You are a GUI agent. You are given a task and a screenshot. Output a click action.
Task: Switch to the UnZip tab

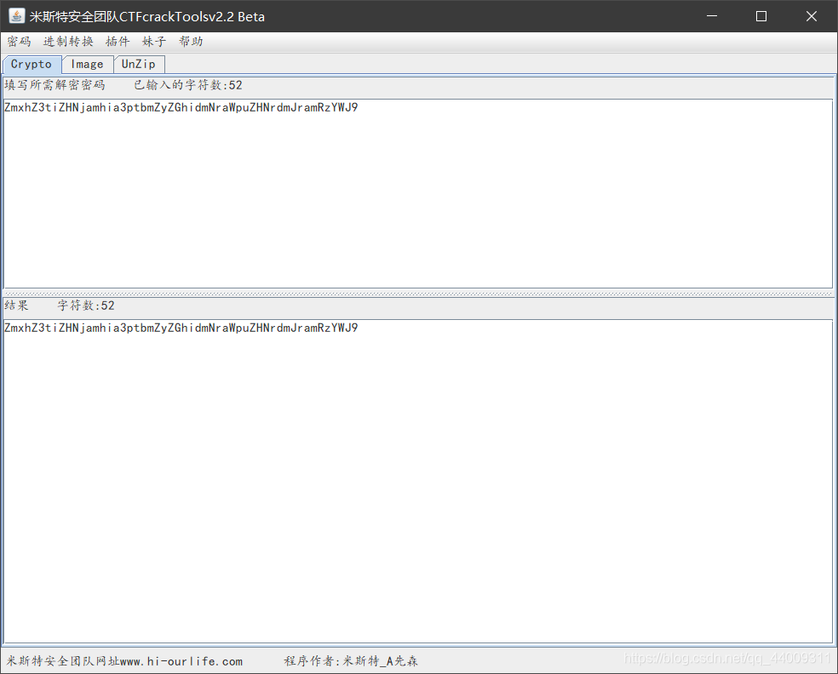(x=139, y=64)
